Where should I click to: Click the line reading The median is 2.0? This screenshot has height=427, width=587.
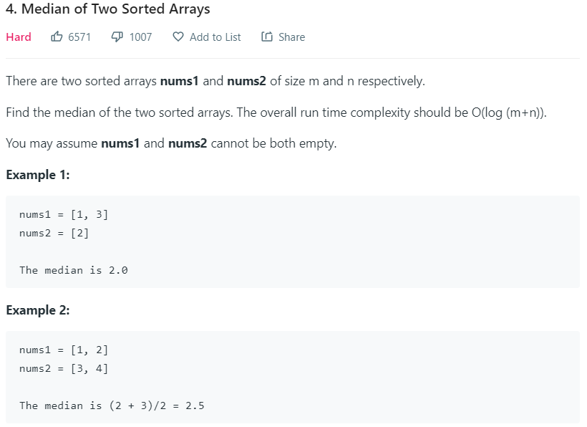click(74, 270)
